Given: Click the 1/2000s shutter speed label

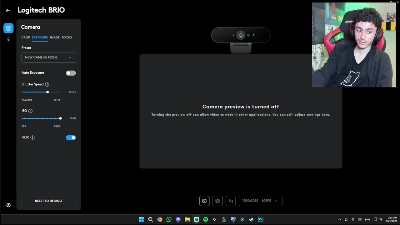Looking at the screenshot, I should [x=27, y=100].
